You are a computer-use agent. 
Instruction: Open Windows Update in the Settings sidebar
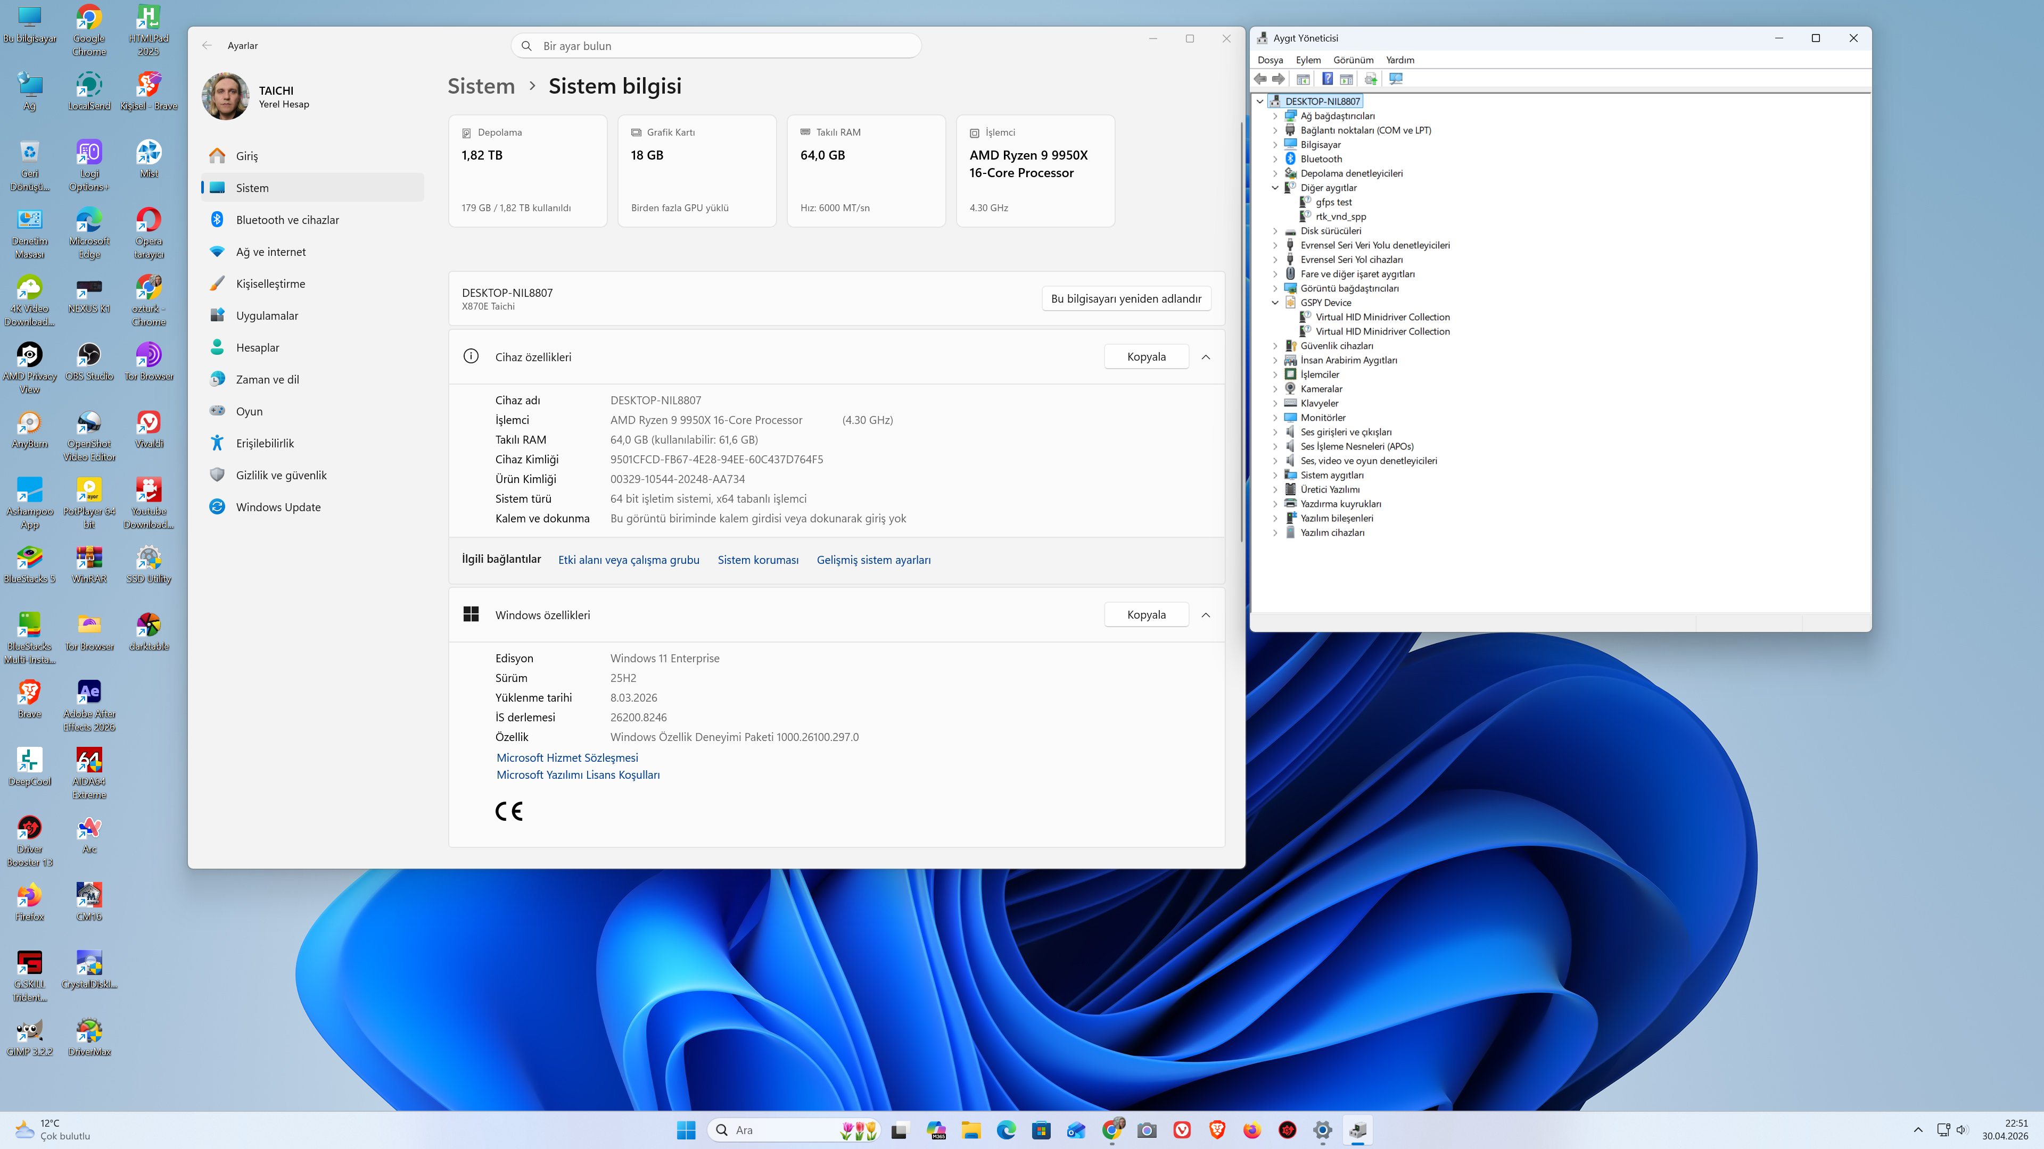pos(312,507)
